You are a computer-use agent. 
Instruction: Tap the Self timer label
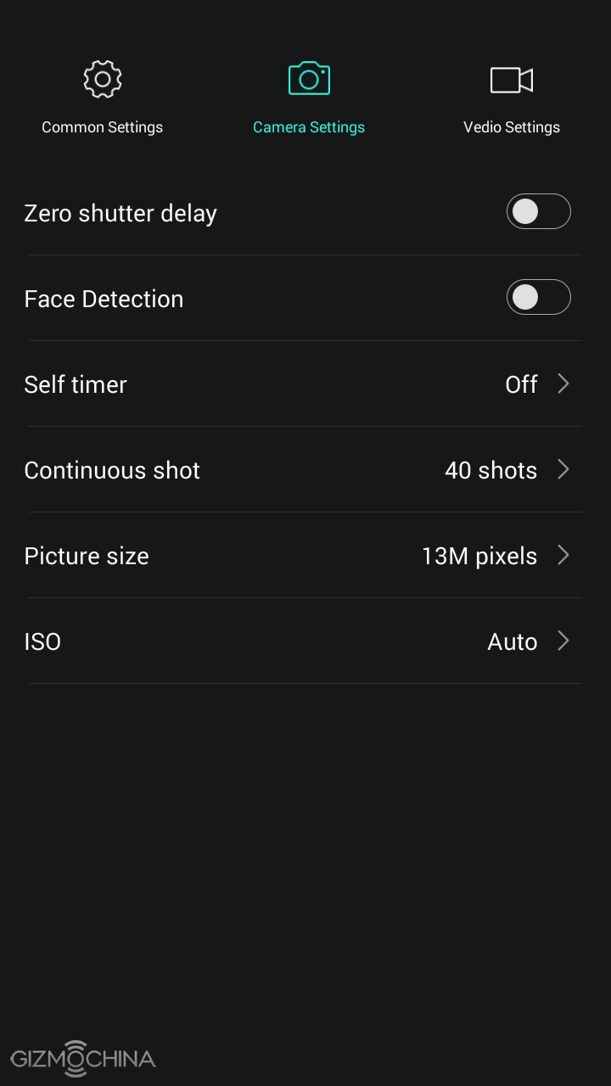pyautogui.click(x=76, y=384)
